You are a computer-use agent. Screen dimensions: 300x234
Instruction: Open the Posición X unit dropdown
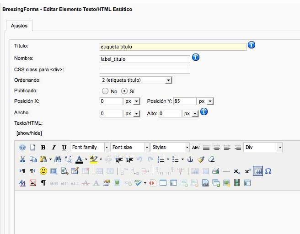tap(131, 101)
